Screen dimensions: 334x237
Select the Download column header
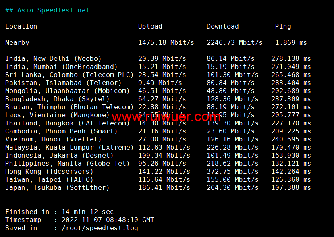click(x=222, y=27)
